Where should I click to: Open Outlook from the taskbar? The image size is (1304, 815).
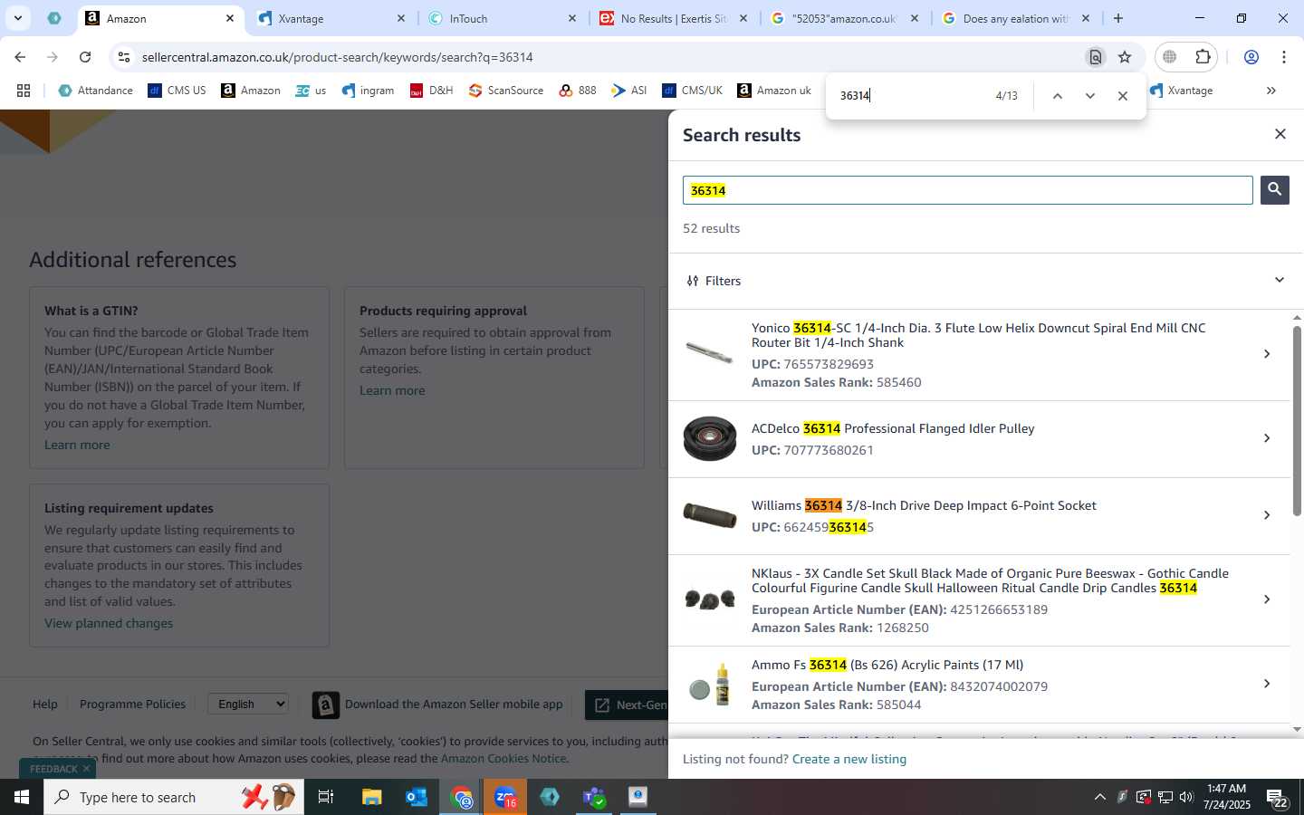[x=417, y=797]
